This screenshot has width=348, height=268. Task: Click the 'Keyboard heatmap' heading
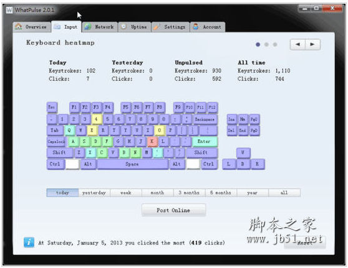click(x=60, y=42)
